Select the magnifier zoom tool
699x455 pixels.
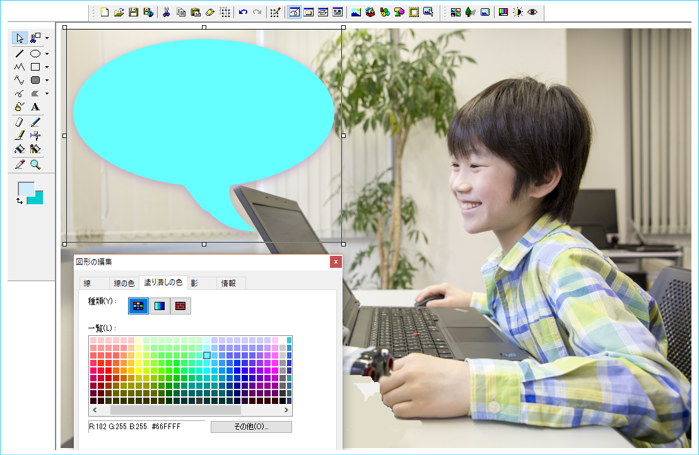click(x=35, y=164)
